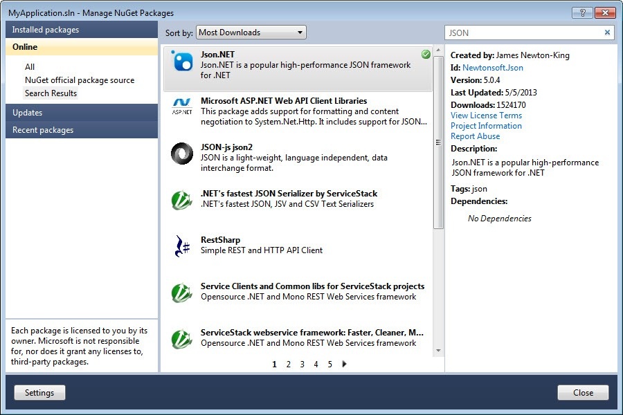The width and height of the screenshot is (623, 415).
Task: Click the Service Clients and Common libs icon
Action: (x=182, y=293)
